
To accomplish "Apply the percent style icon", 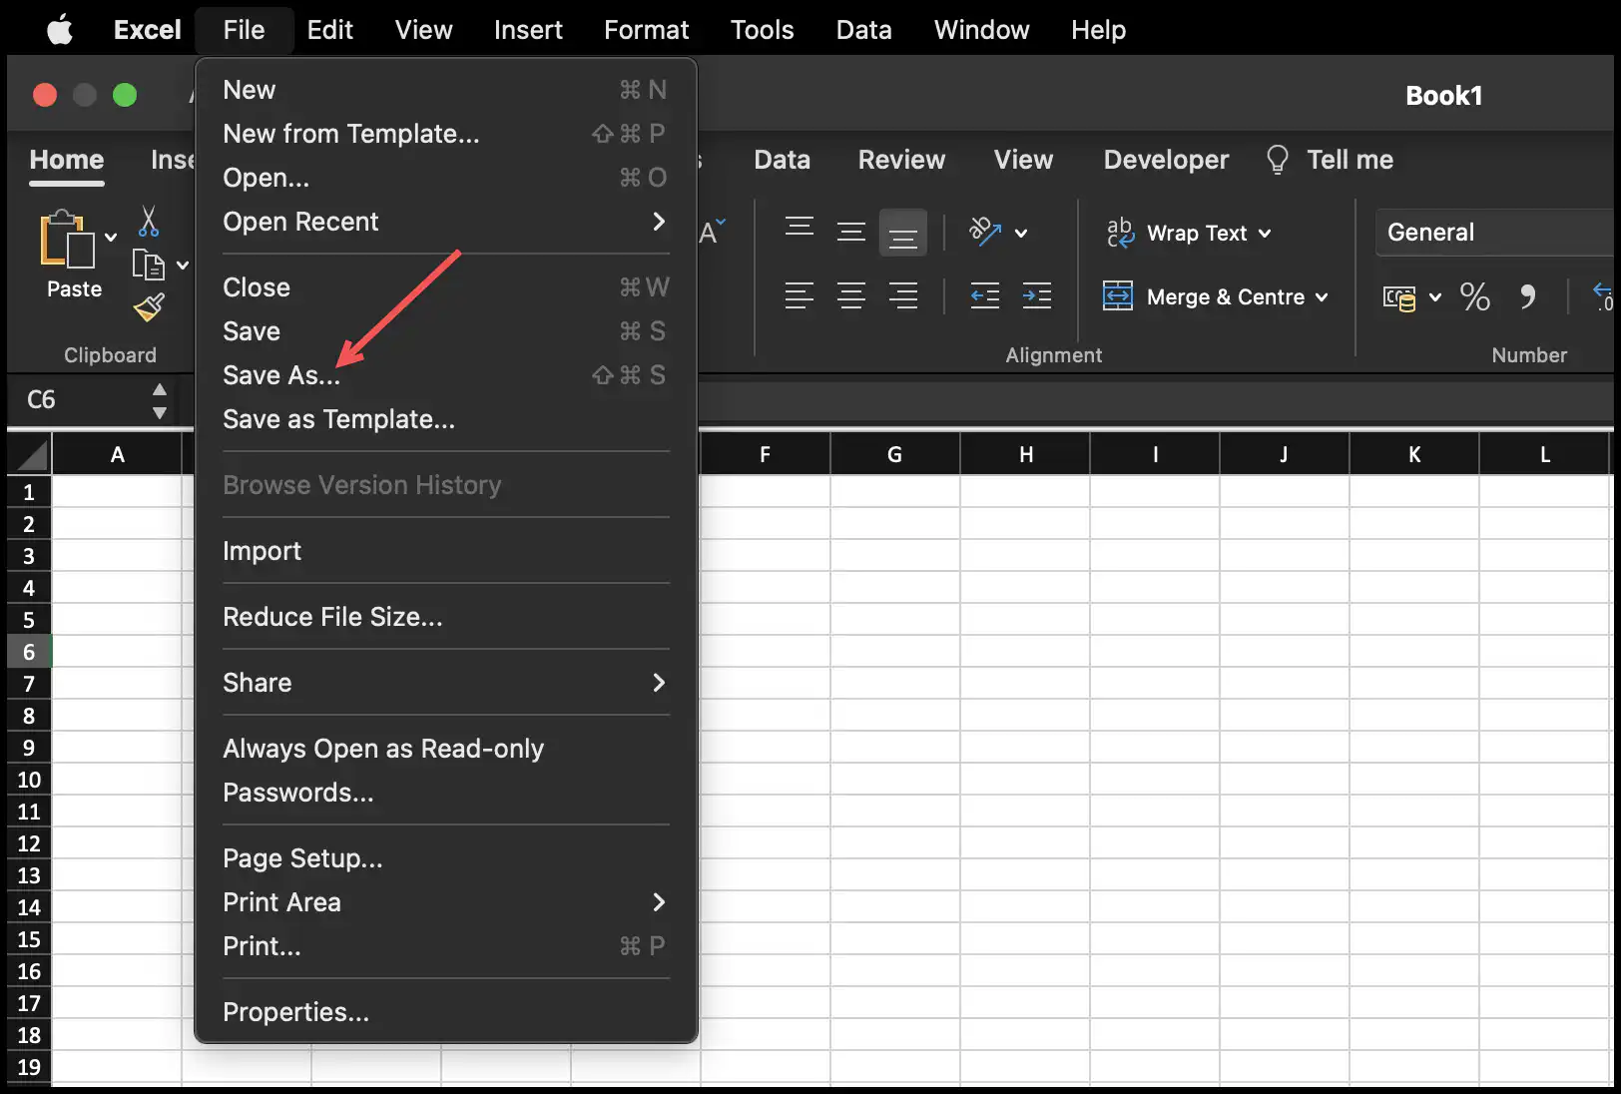I will click(1474, 296).
